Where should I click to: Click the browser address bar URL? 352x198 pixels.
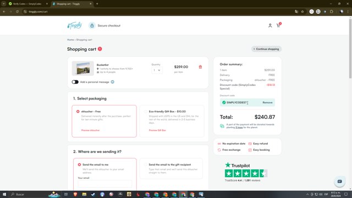click(x=38, y=12)
